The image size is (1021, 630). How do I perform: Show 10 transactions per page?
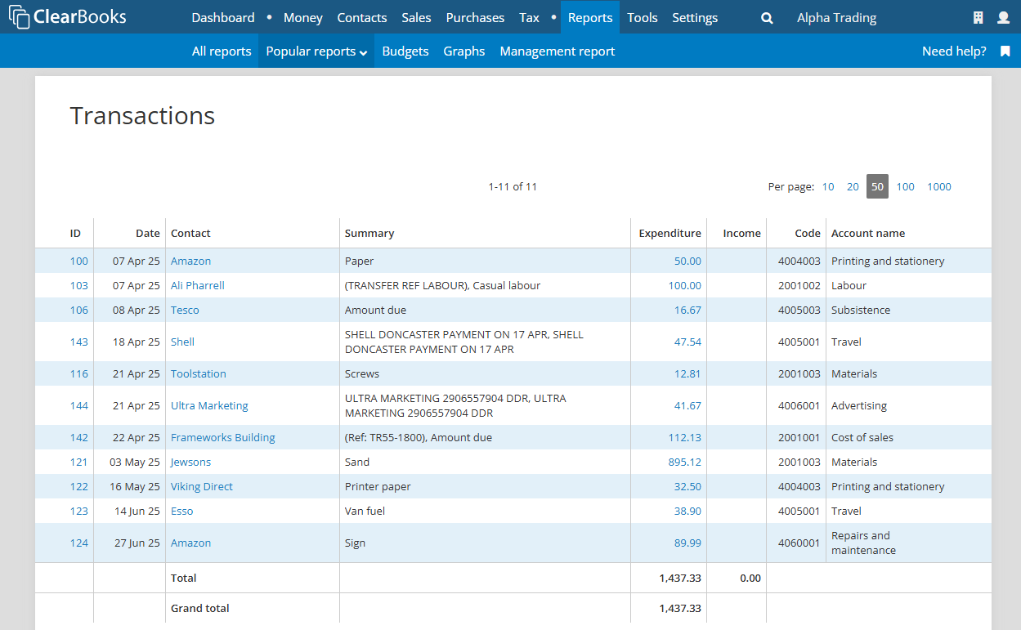[x=828, y=187]
